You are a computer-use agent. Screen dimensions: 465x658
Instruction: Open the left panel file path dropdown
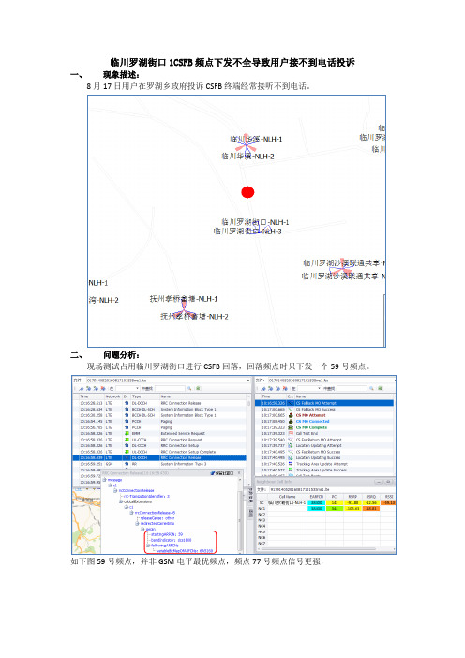click(248, 380)
